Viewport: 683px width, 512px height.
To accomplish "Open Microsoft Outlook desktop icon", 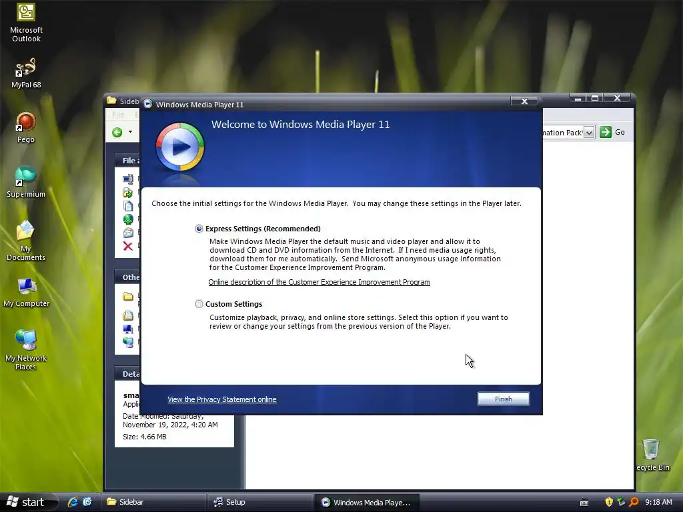I will point(26,23).
